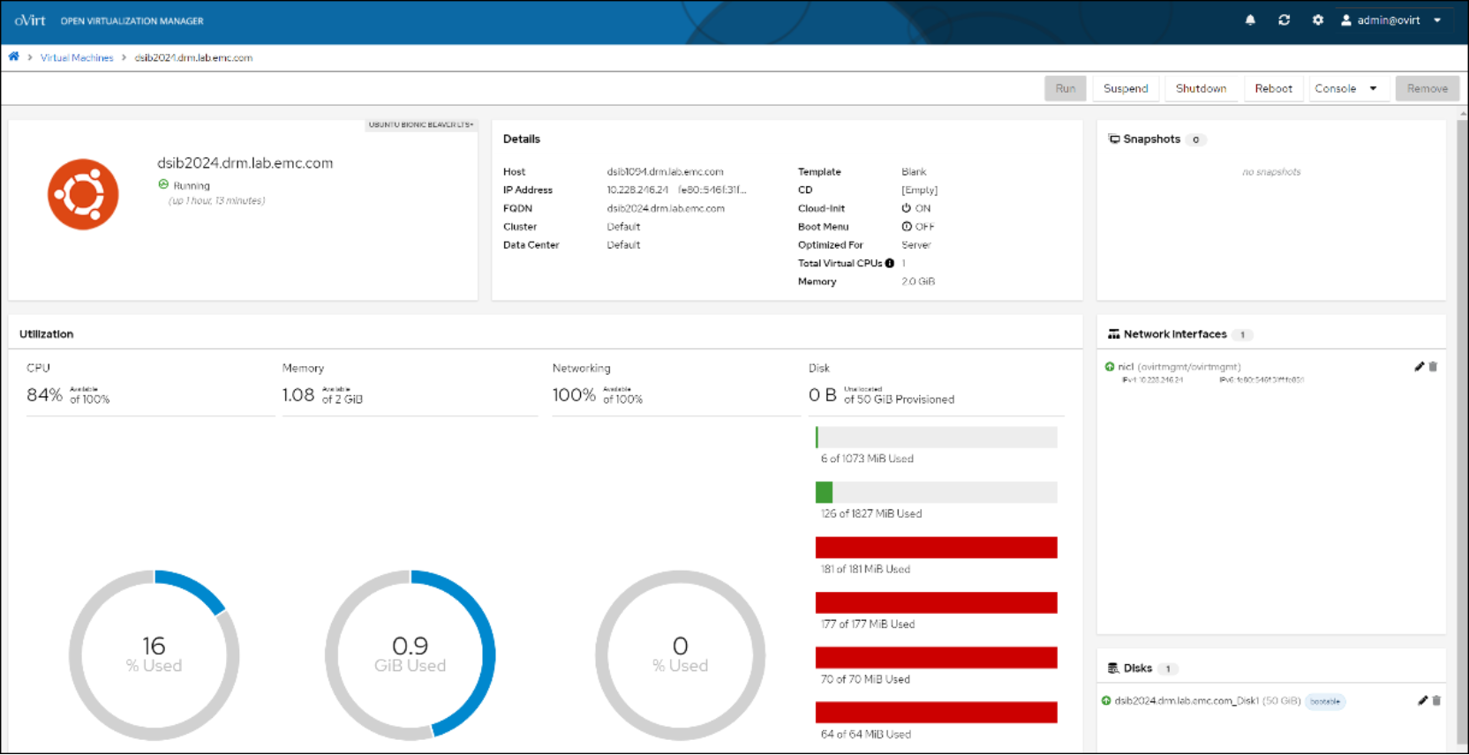Image resolution: width=1469 pixels, height=755 pixels.
Task: Navigate to Virtual Machines breadcrumb
Action: point(77,58)
